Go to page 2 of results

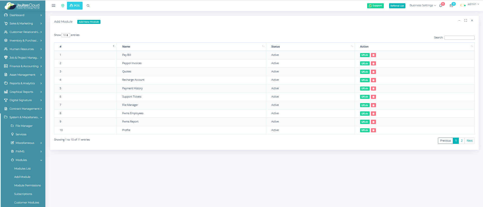pyautogui.click(x=462, y=141)
